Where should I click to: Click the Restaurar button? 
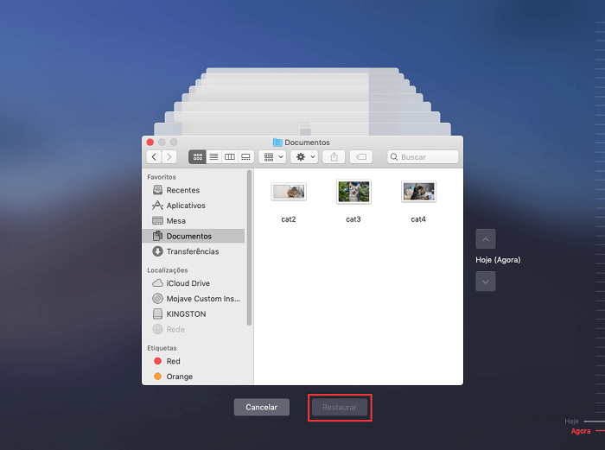[x=340, y=407]
